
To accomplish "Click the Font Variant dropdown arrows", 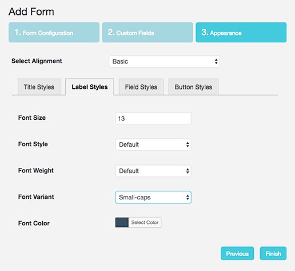I will 188,197.
